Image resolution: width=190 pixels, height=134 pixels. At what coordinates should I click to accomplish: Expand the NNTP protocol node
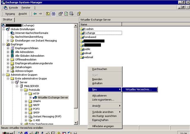tap(26, 105)
